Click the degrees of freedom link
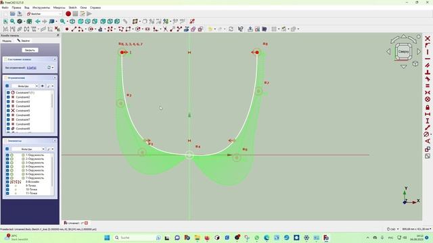This screenshot has width=433, height=243. point(32,67)
